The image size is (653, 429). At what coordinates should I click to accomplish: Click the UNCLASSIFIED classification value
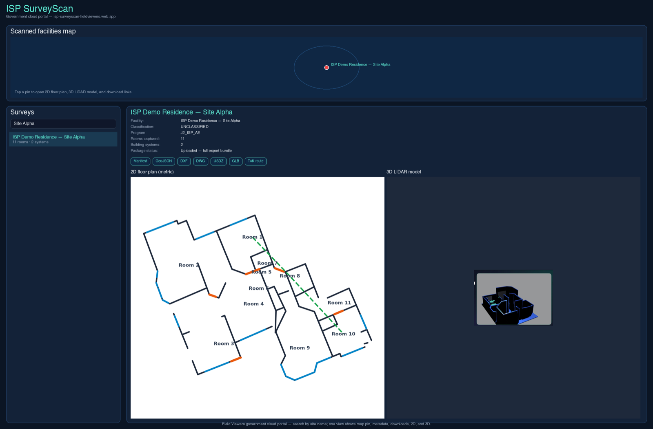pos(195,127)
